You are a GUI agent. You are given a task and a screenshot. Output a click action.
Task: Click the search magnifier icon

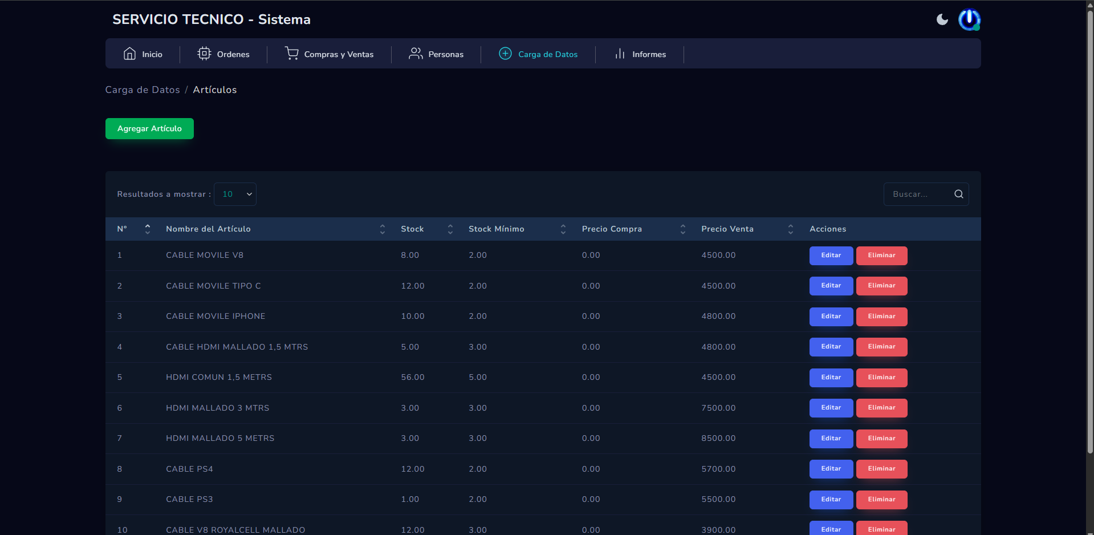pyautogui.click(x=958, y=194)
